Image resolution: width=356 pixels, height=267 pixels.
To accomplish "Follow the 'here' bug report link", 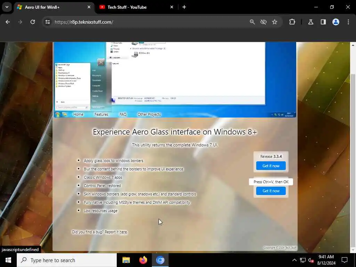I will pyautogui.click(x=123, y=232).
